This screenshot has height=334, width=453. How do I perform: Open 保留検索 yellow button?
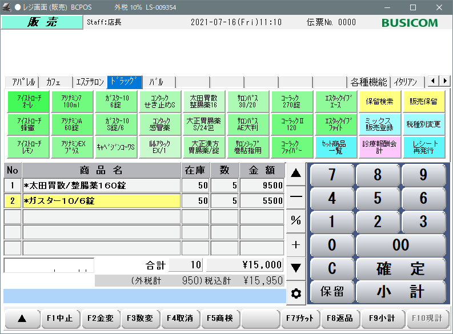(x=379, y=102)
